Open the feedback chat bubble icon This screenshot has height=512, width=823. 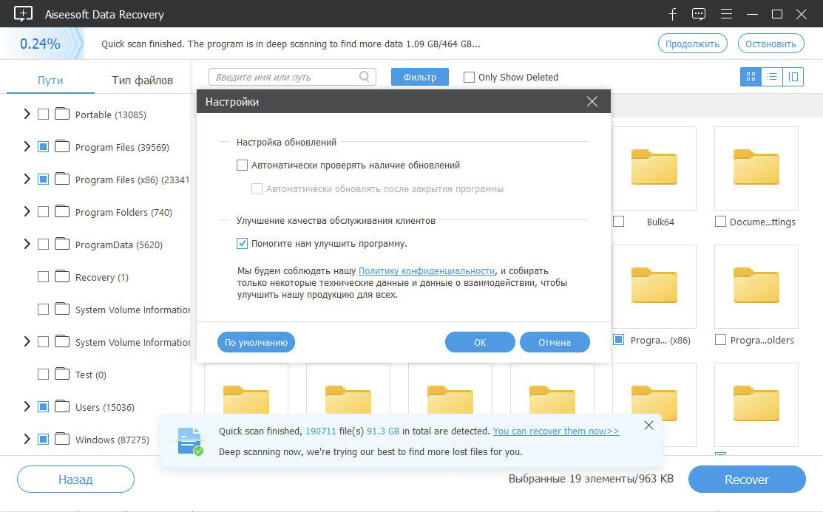699,14
